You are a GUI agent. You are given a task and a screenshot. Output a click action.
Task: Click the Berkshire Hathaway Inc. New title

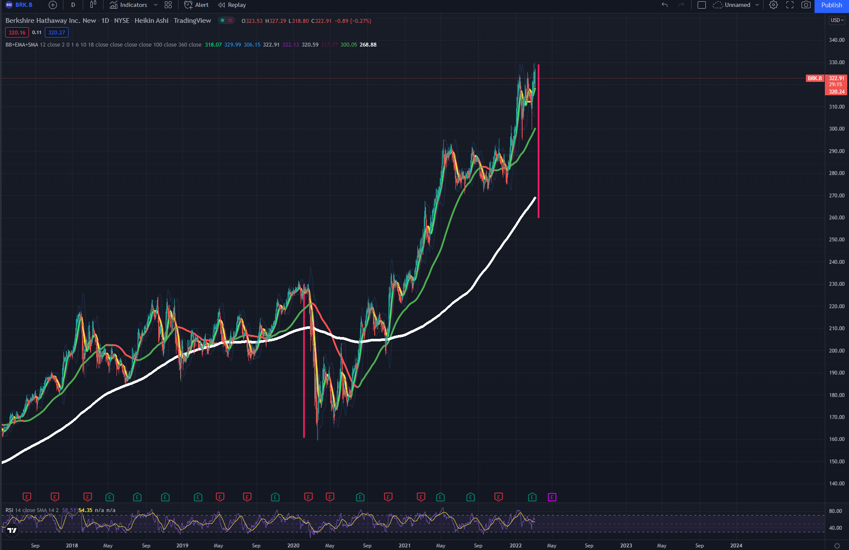[x=50, y=21]
